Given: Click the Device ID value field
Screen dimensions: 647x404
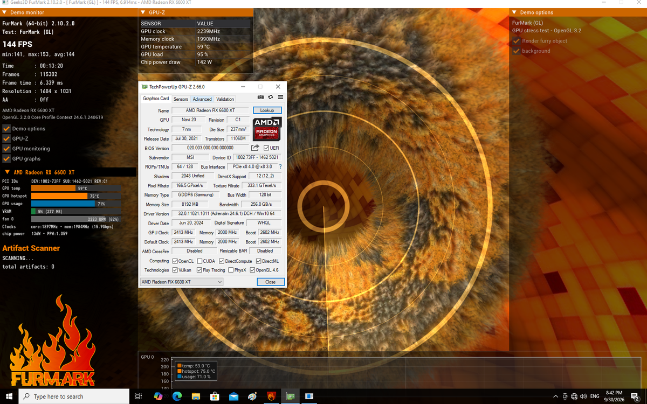Looking at the screenshot, I should [x=257, y=157].
